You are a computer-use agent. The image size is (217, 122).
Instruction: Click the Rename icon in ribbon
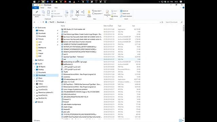coord(83,13)
